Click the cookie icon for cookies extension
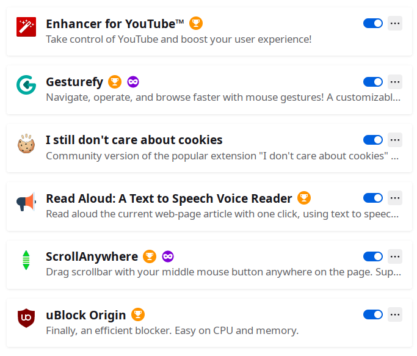The width and height of the screenshot is (417, 356). (26, 143)
